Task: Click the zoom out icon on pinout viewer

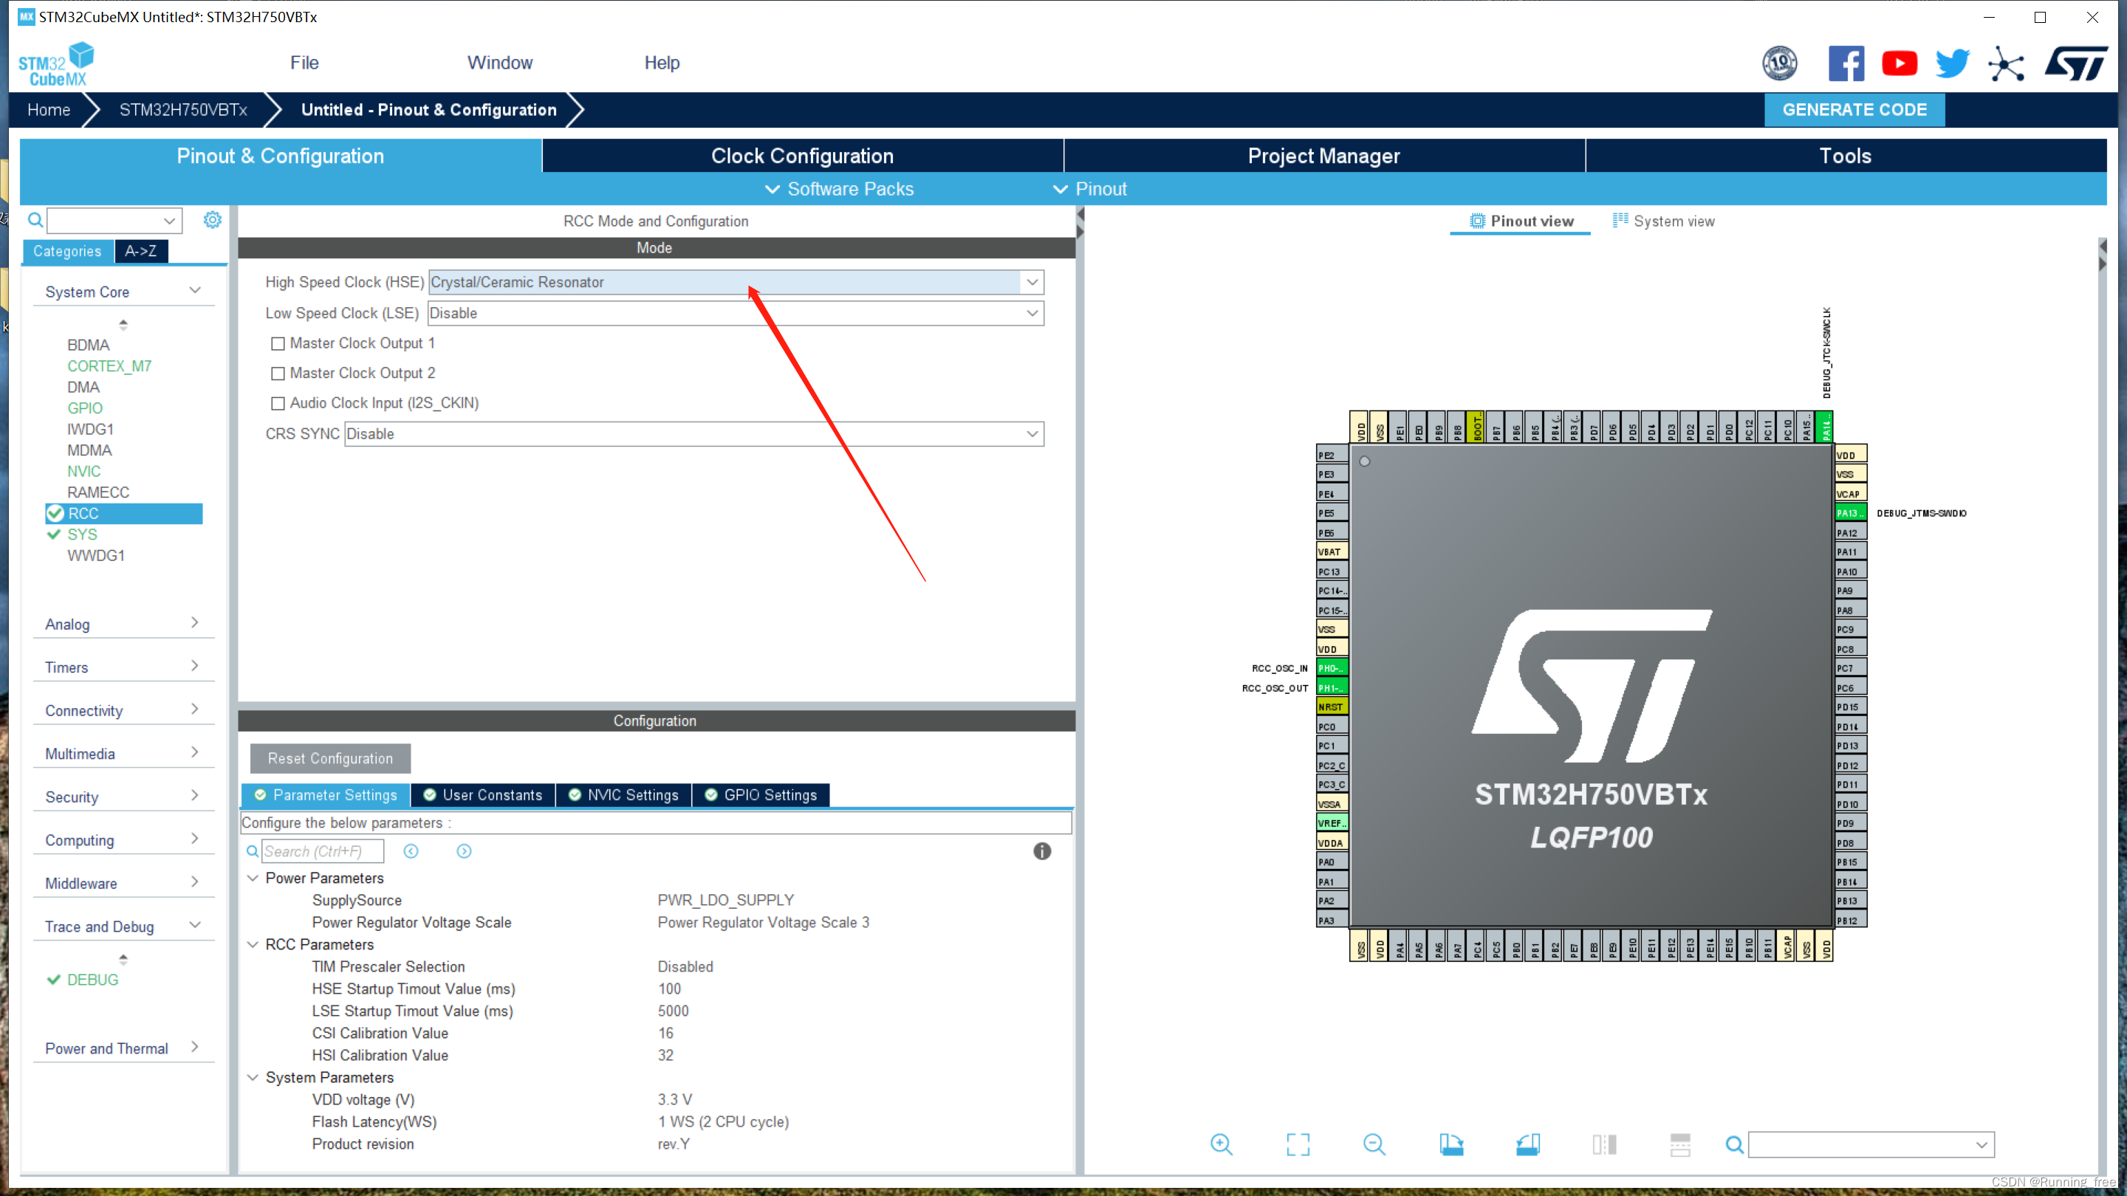Action: click(1373, 1145)
